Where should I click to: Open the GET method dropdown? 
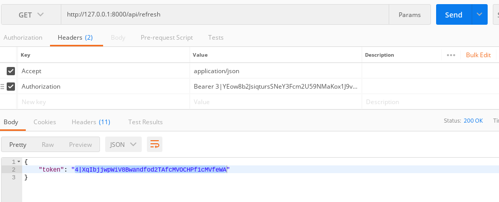coord(31,14)
